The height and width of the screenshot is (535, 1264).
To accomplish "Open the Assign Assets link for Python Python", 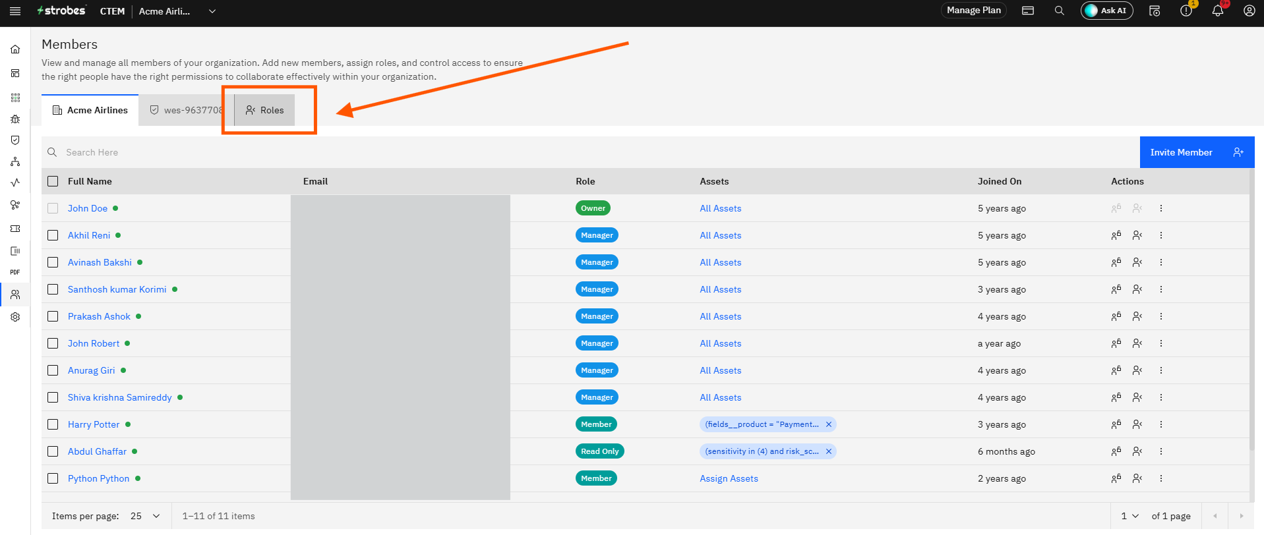I will [729, 478].
